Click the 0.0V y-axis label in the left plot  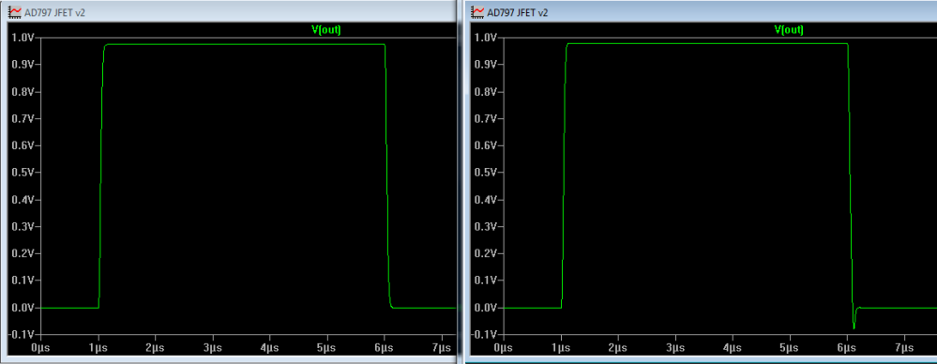click(x=23, y=308)
